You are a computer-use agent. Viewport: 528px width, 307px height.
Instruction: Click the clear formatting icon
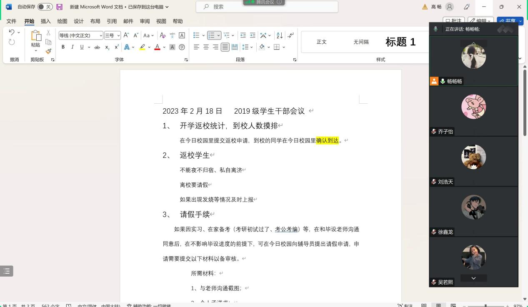tap(163, 35)
